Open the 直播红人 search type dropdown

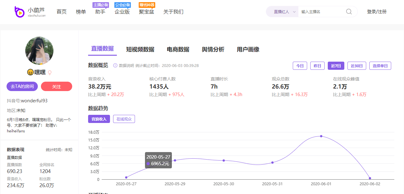tap(284, 12)
